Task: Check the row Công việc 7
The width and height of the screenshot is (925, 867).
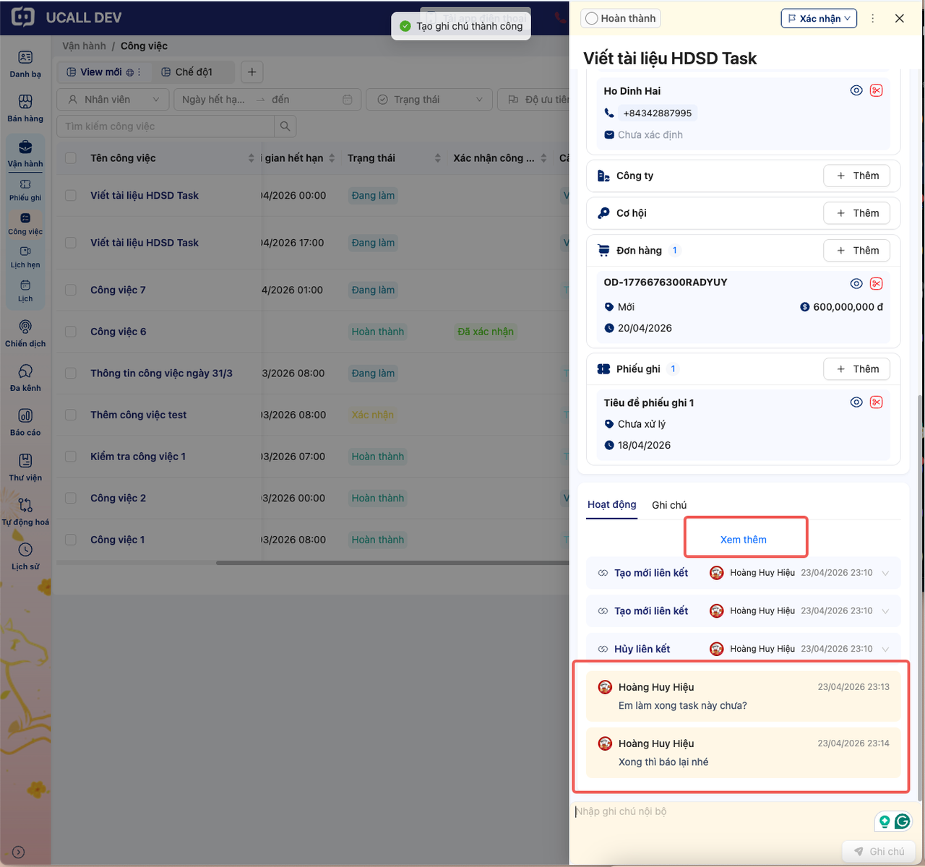Action: [x=71, y=290]
